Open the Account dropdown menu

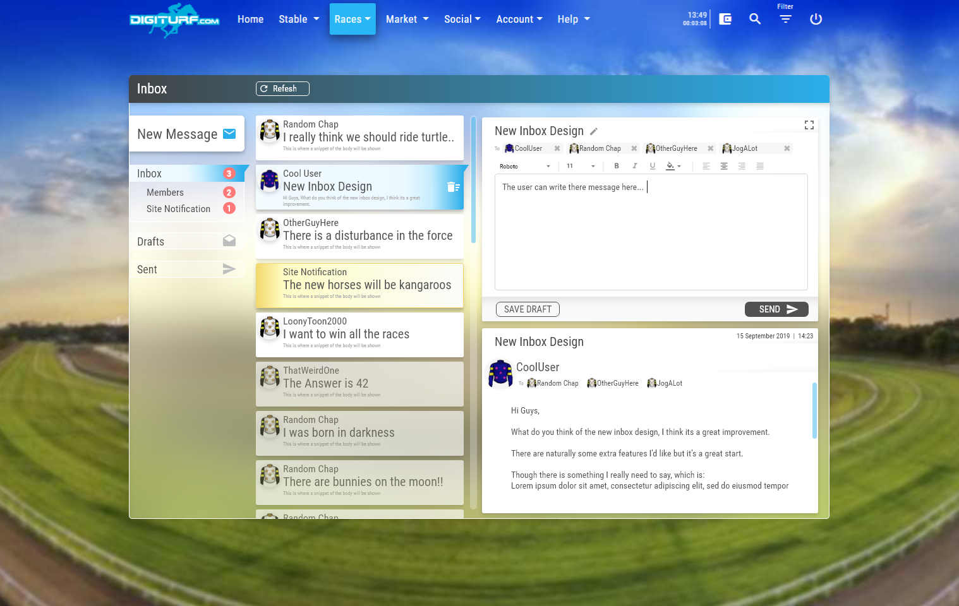519,19
